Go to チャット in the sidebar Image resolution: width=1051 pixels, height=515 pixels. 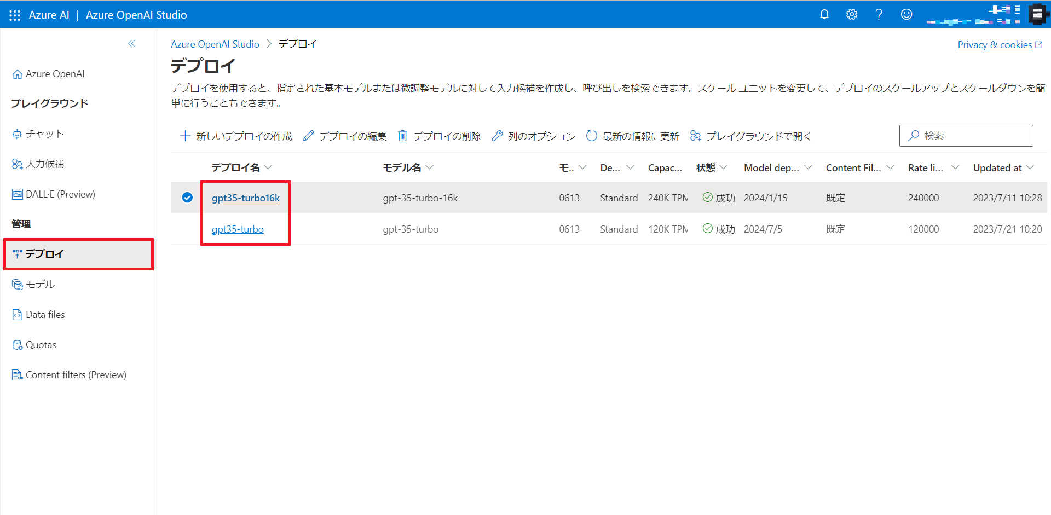tap(45, 134)
